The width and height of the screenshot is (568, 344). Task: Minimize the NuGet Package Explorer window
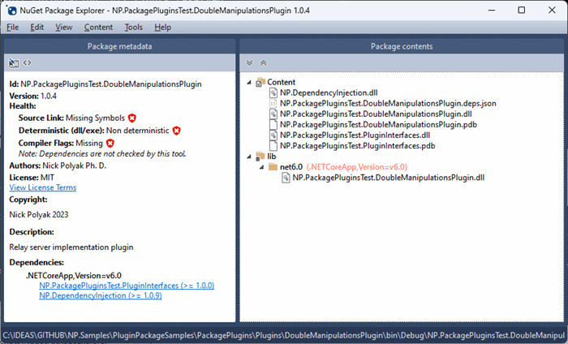pos(492,10)
